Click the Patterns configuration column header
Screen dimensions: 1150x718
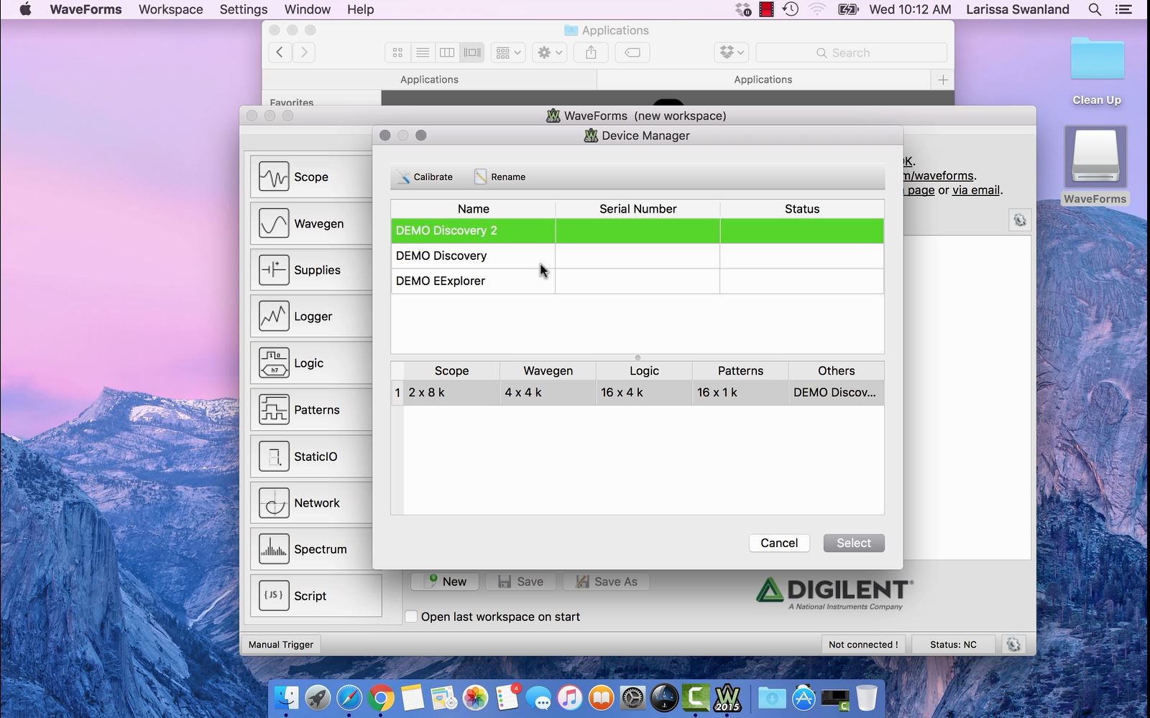740,370
